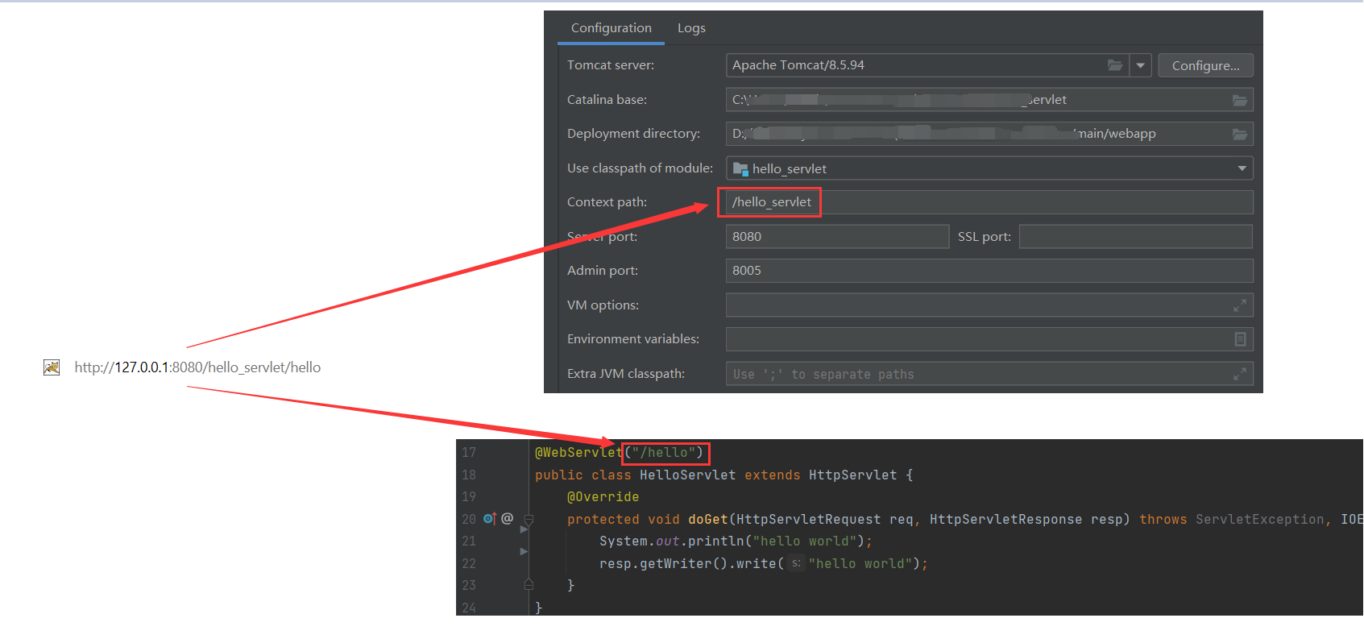Click the s: parameter hint on line 22
This screenshot has height=643, width=1364.
(x=796, y=564)
